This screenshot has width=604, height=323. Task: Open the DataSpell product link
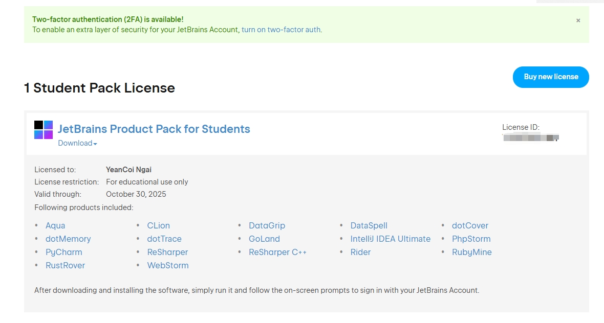[x=369, y=225]
